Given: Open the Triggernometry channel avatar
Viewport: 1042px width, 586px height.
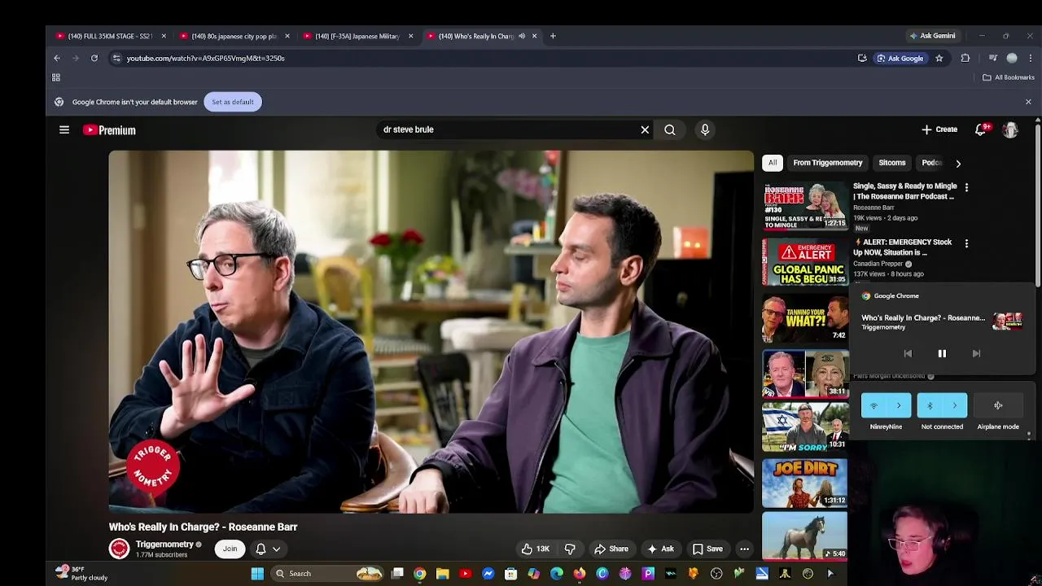Looking at the screenshot, I should pos(120,549).
